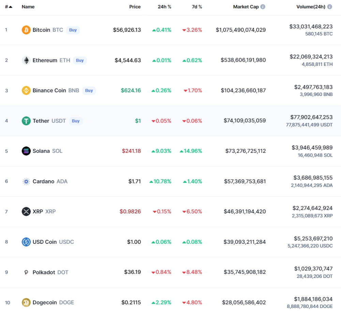Sort by rank using # column arrow
The height and width of the screenshot is (311, 341).
[9, 7]
